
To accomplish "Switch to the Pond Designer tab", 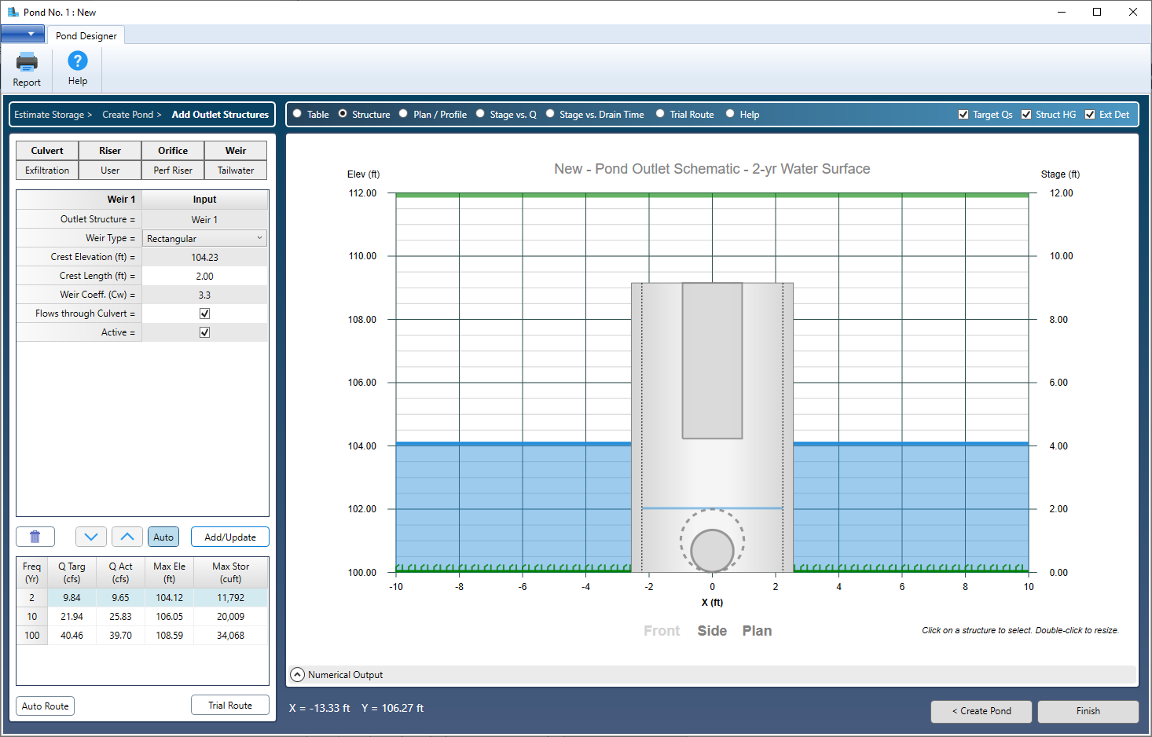I will [86, 35].
